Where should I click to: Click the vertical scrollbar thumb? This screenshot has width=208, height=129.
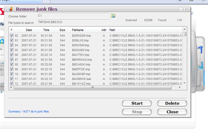click(184, 34)
